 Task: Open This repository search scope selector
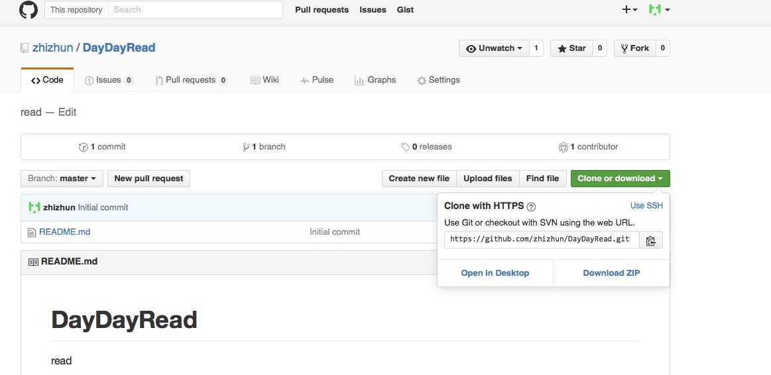click(76, 10)
